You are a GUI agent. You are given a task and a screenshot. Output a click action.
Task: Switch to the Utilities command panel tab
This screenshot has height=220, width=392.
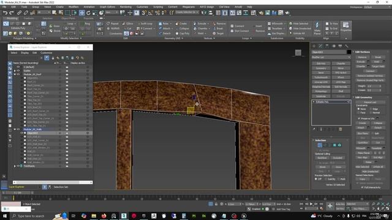pyautogui.click(x=347, y=46)
